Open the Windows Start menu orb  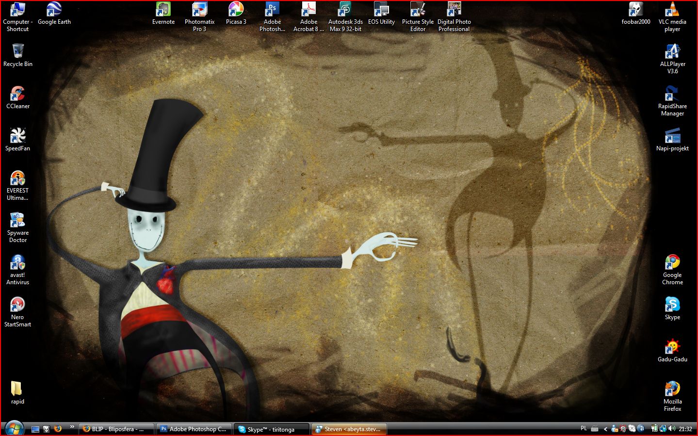click(x=14, y=429)
